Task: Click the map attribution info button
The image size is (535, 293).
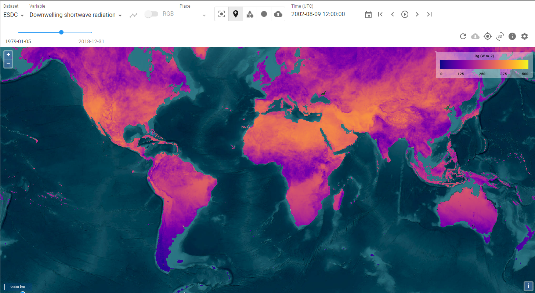Action: click(528, 286)
